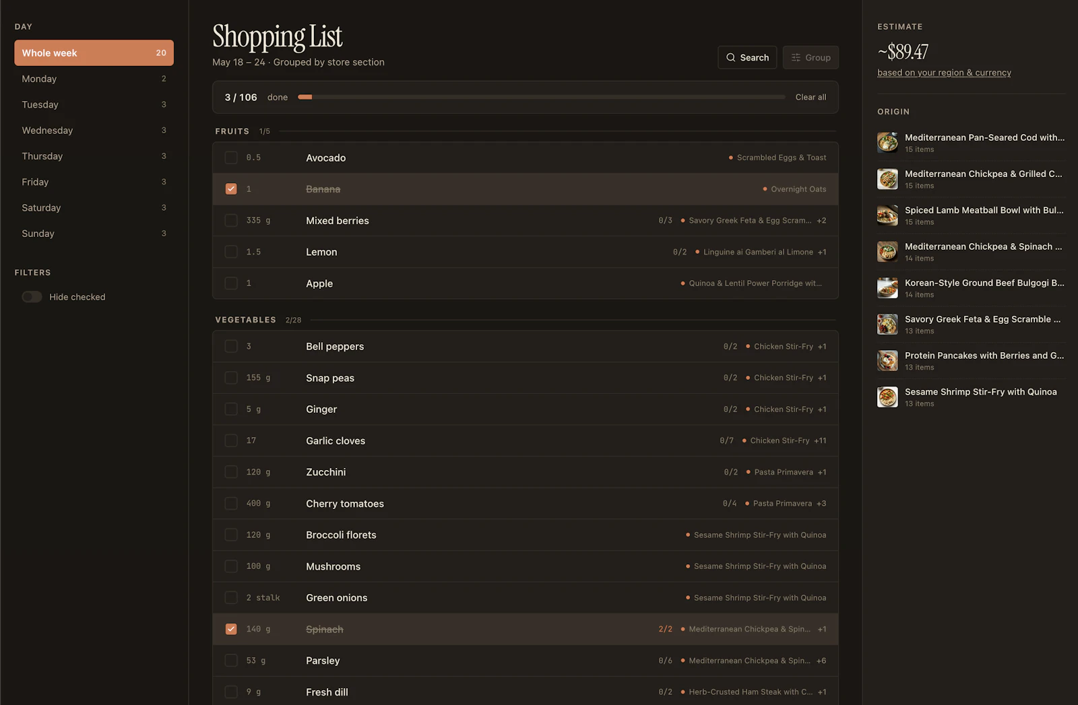
Task: Check the Zucchini checkbox
Action: click(231, 472)
